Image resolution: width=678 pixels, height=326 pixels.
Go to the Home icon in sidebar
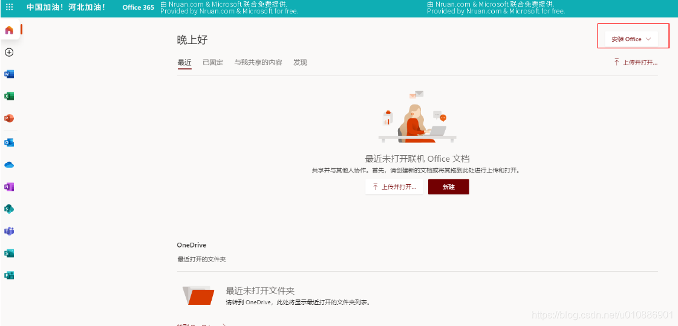[9, 30]
